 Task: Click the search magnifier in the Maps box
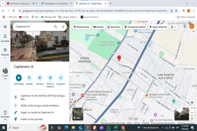click(55, 27)
